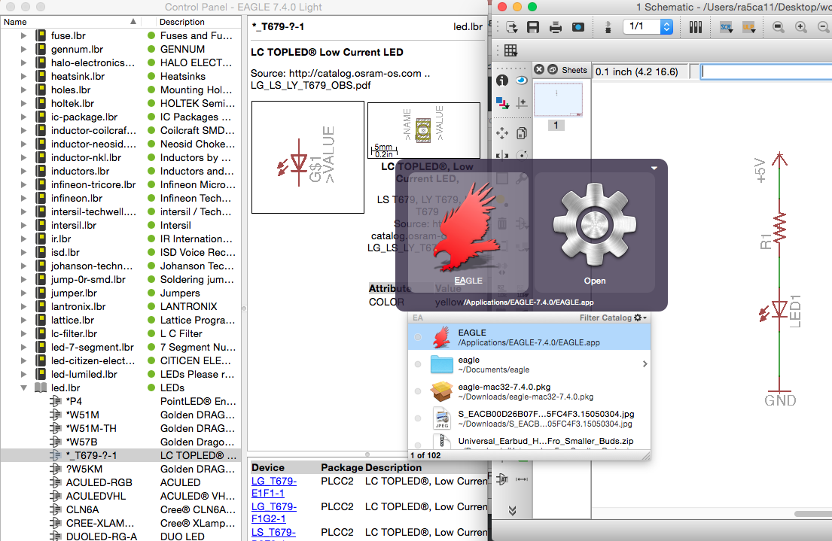Click the switch-to-board plug icon
This screenshot has width=832, height=541.
pos(608,27)
